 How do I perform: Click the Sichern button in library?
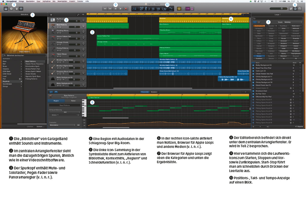click(40, 127)
